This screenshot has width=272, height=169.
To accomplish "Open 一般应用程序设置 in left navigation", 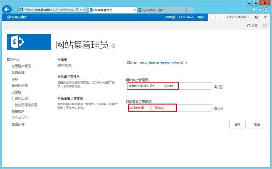I will coord(25,105).
